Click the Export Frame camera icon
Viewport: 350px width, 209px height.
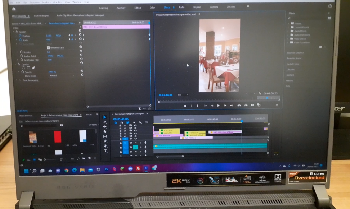[x=252, y=105]
